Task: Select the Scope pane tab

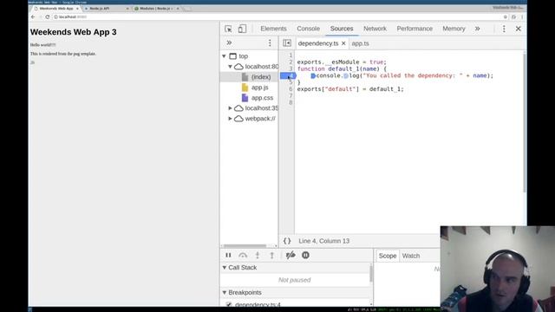Action: coord(388,256)
